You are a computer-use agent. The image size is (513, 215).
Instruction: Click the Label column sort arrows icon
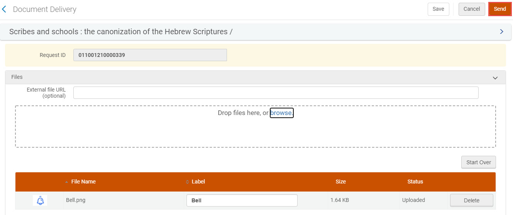click(188, 182)
